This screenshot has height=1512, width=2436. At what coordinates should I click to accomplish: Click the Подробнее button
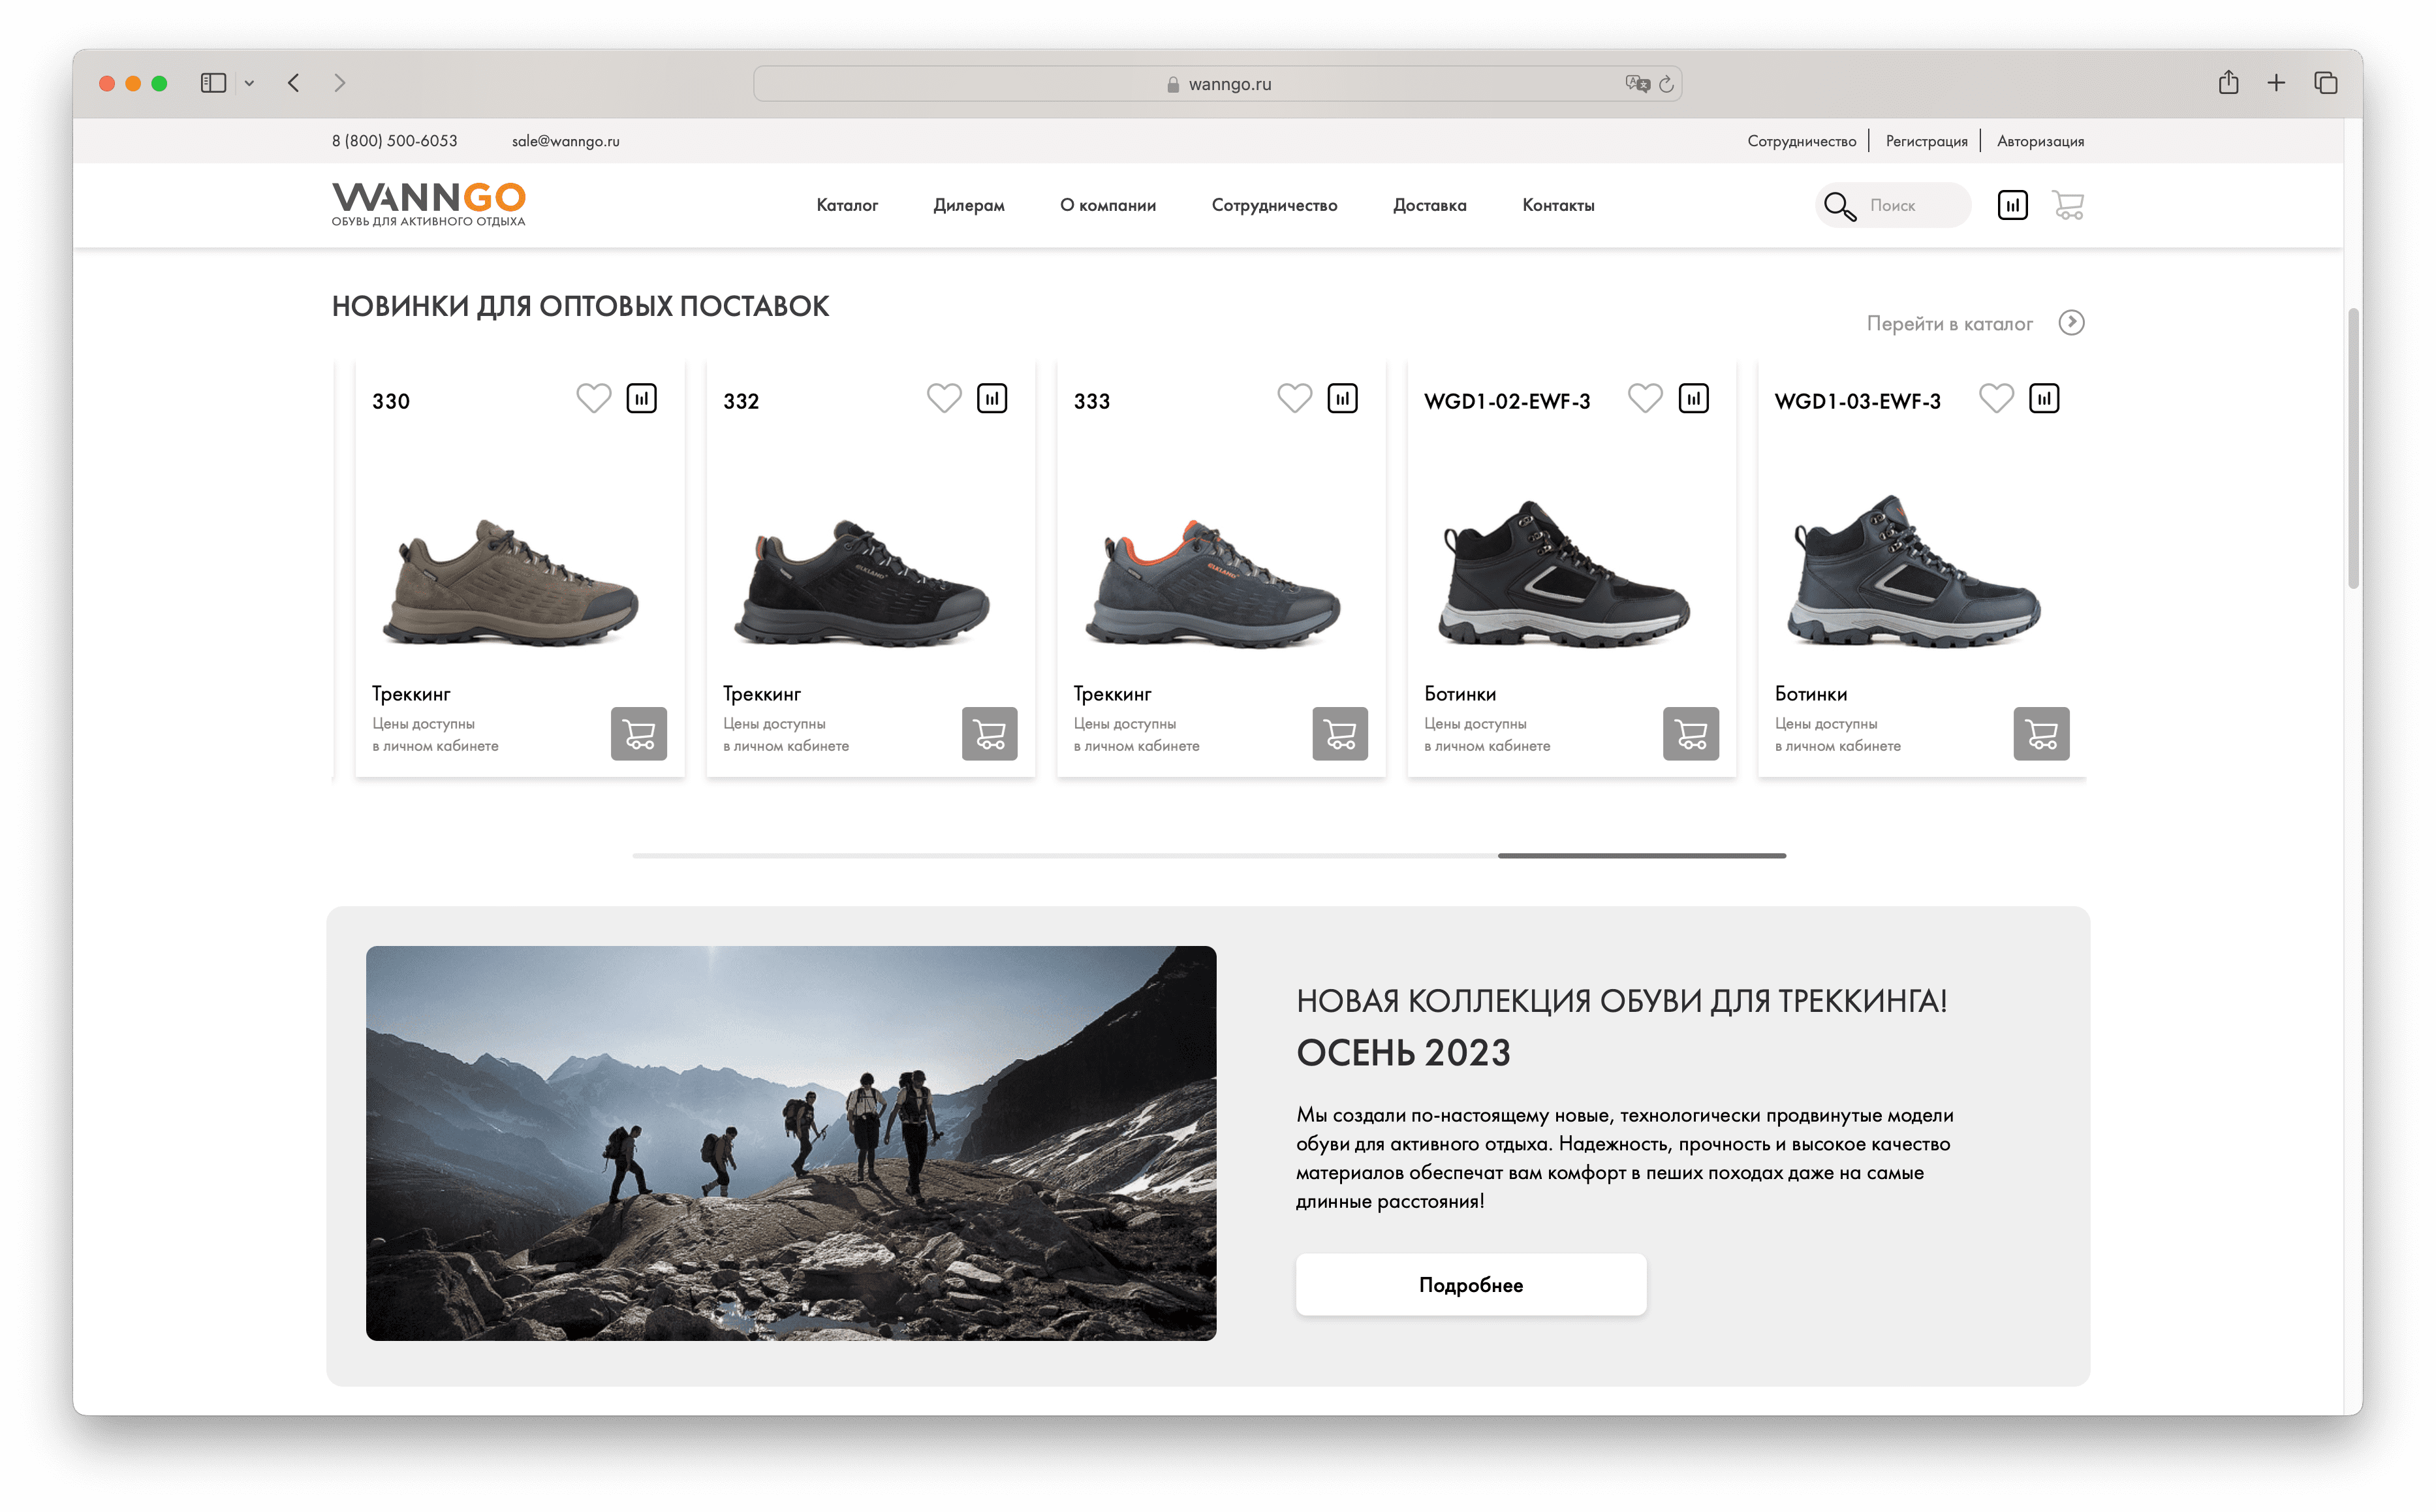1471,1284
